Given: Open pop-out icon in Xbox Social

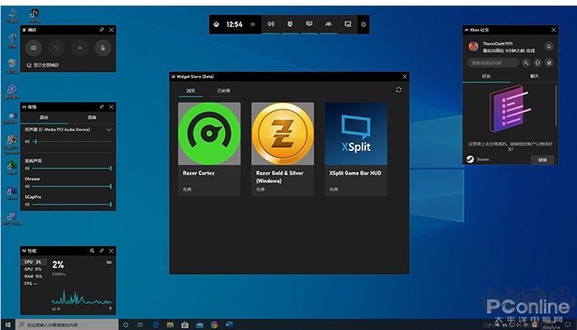Looking at the screenshot, I should click(x=549, y=63).
